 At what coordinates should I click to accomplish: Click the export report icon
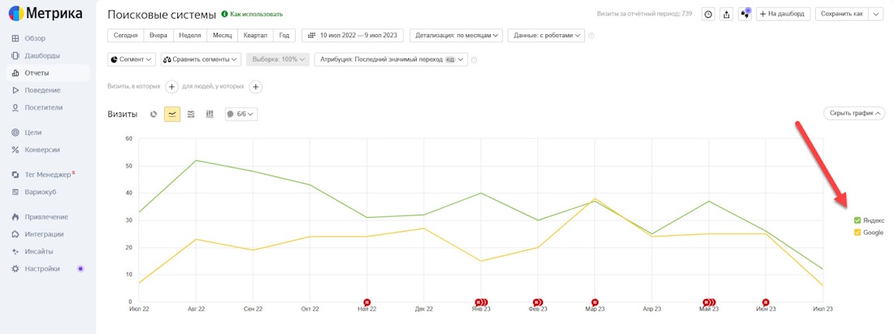tap(727, 14)
